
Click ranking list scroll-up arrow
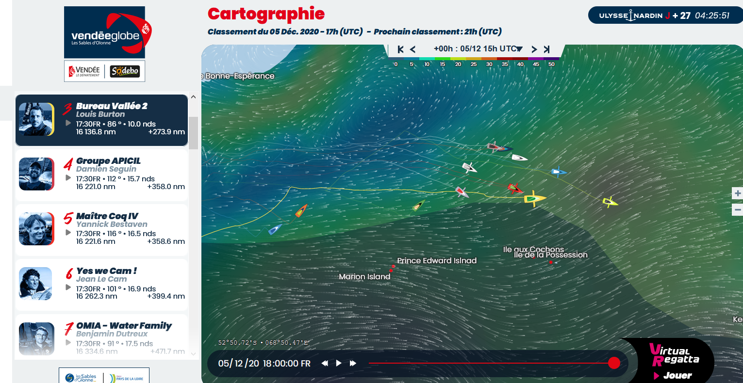click(x=193, y=97)
